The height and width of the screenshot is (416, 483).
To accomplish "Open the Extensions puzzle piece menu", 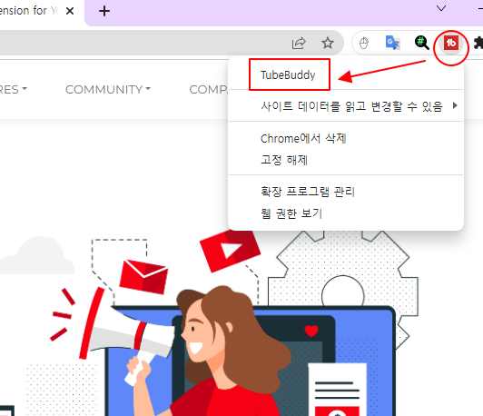I will tap(478, 43).
